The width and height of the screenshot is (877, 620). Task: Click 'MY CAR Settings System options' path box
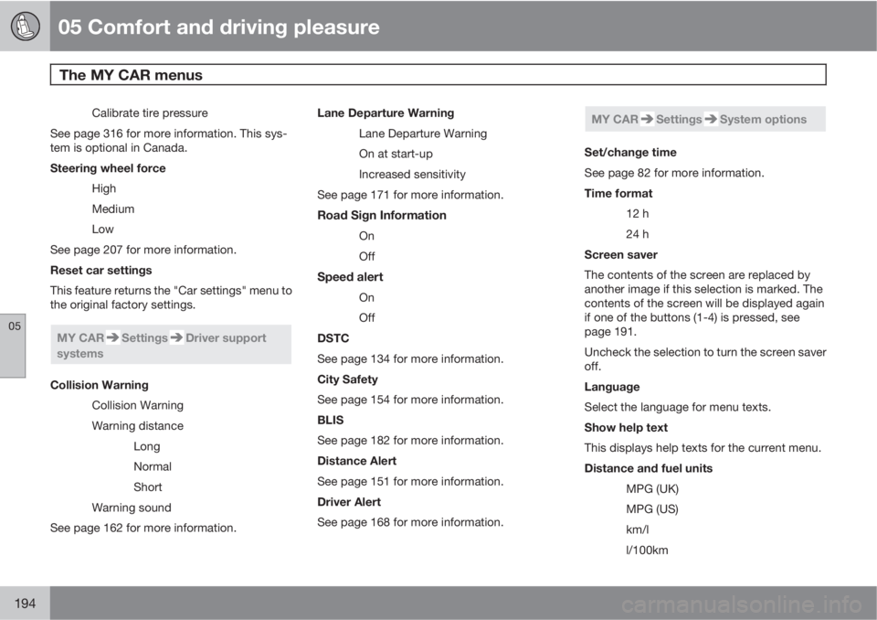pyautogui.click(x=704, y=119)
